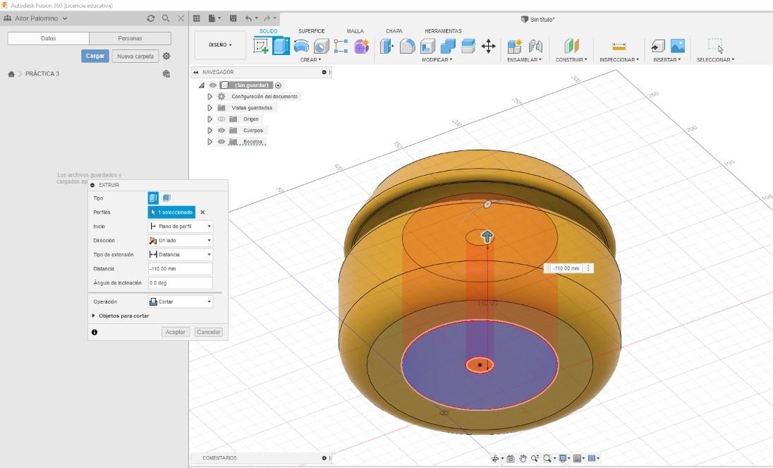Viewport: 773px width, 468px height.
Task: Switch to the Herramientas tab
Action: click(x=443, y=31)
